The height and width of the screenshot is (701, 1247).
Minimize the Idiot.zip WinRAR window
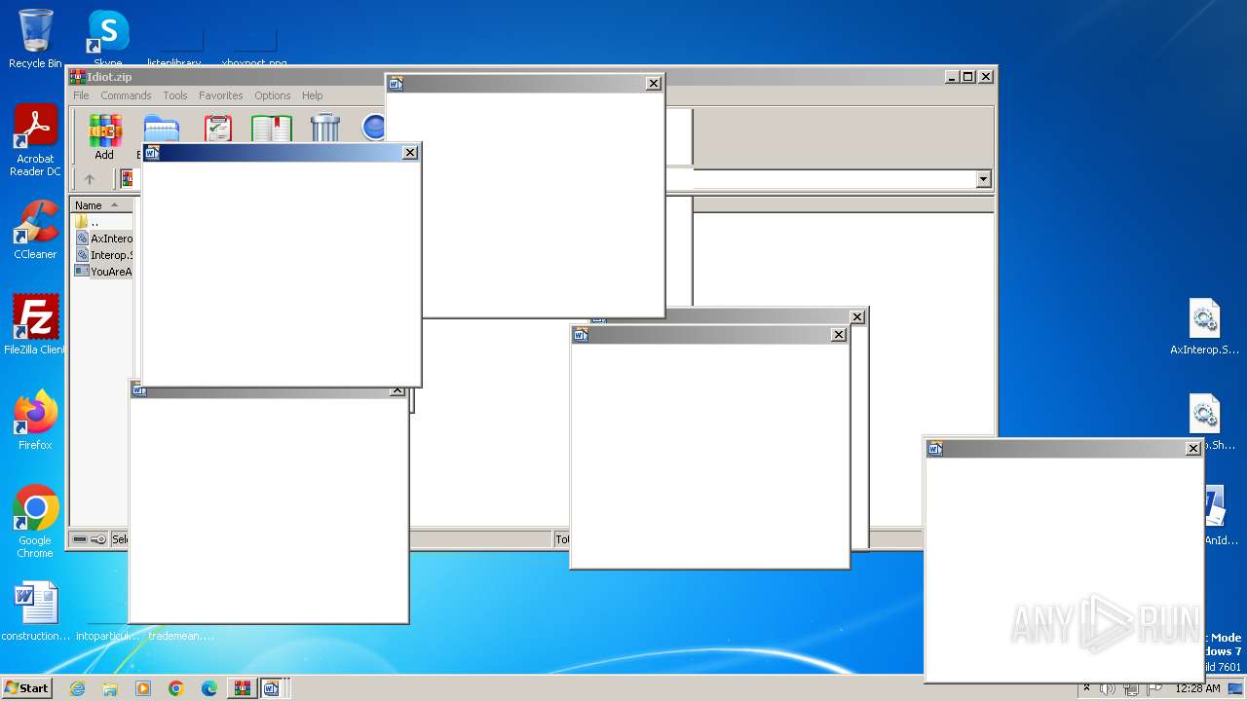tap(951, 76)
